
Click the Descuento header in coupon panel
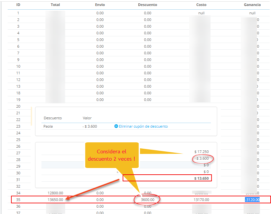tap(53, 118)
